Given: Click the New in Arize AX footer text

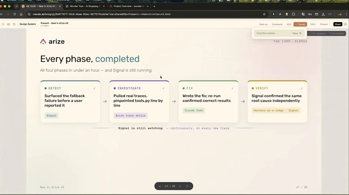Looking at the screenshot, I should click(x=52, y=187).
